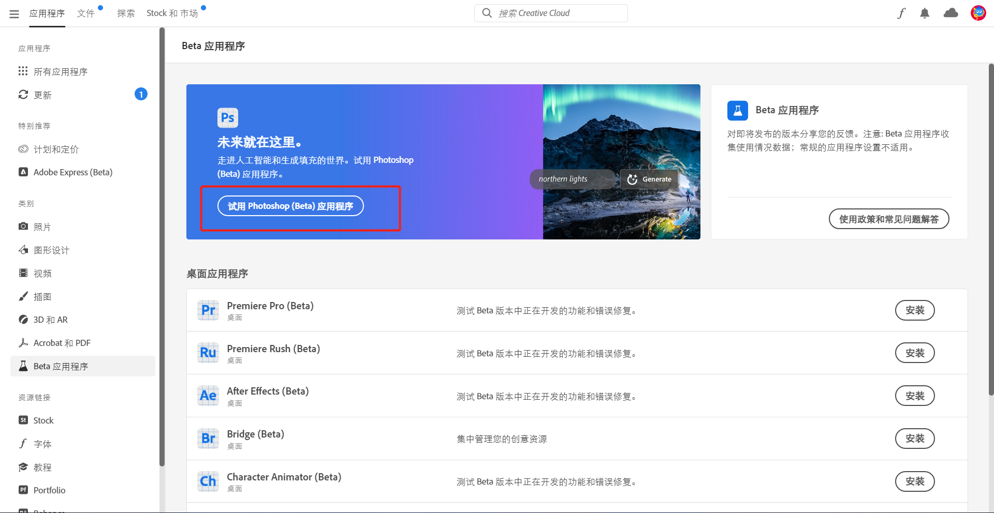Click the Portfolio Pf icon in sidebar
Image resolution: width=994 pixels, height=513 pixels.
(23, 490)
